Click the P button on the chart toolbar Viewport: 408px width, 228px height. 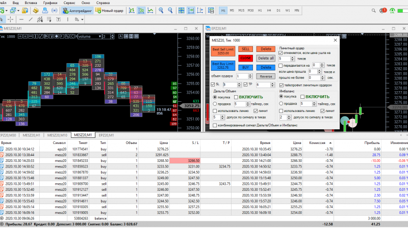pos(62,36)
